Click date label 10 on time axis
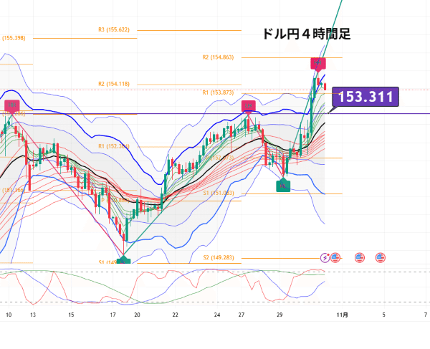Screen dimensions: 430x349 9,315
